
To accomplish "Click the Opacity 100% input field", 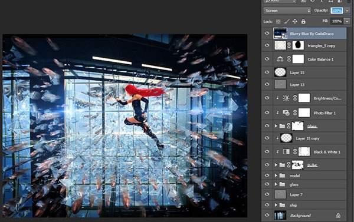I will click(x=337, y=11).
